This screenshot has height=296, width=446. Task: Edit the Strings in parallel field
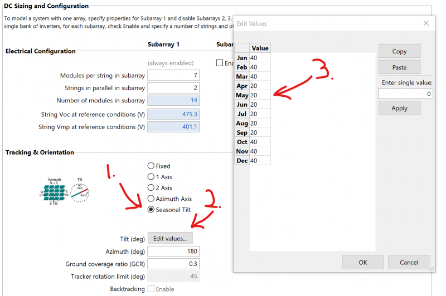[173, 88]
